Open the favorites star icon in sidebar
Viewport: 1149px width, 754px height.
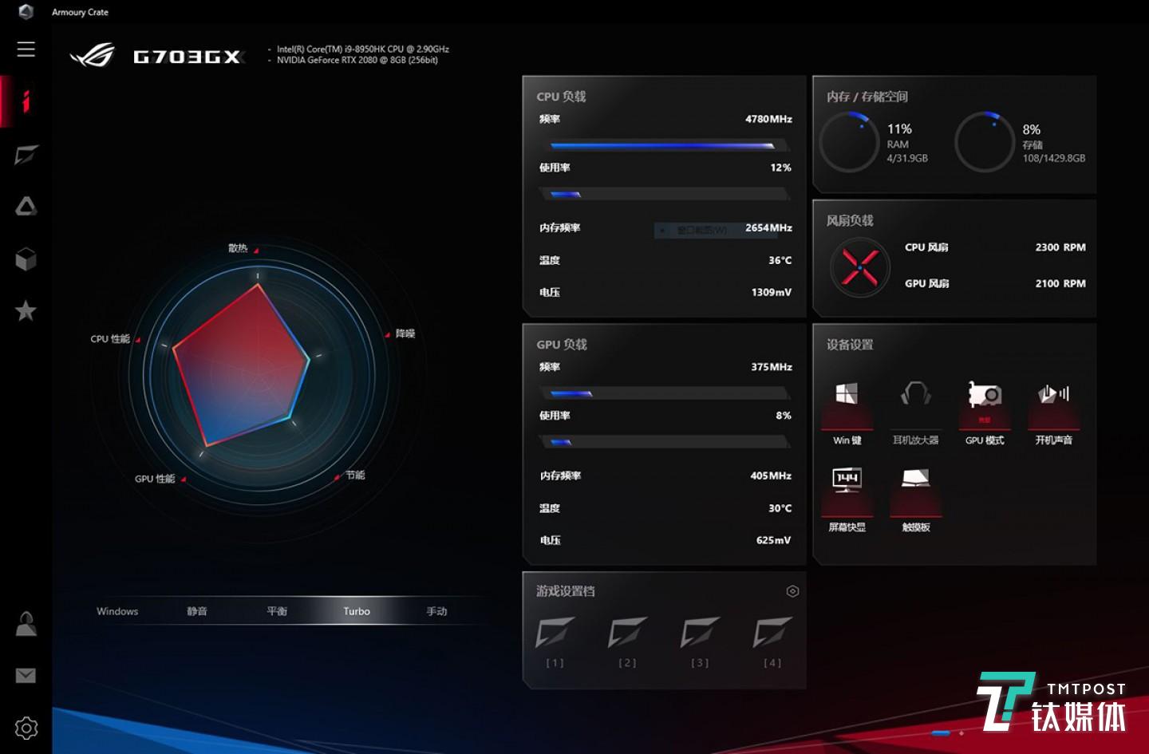26,310
